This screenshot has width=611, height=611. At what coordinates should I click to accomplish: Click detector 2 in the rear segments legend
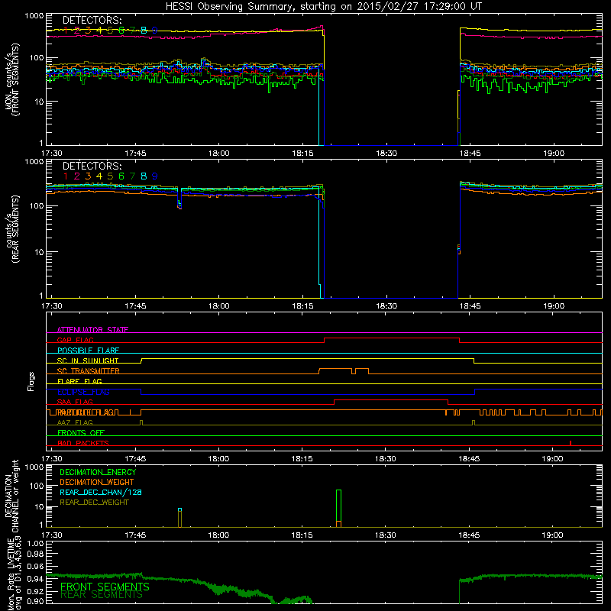point(77,176)
